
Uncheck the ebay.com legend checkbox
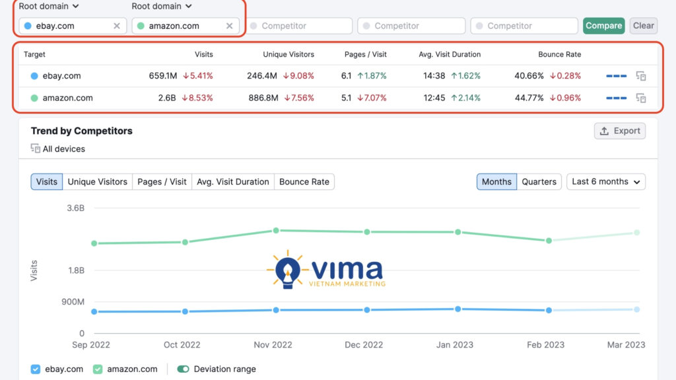click(36, 369)
